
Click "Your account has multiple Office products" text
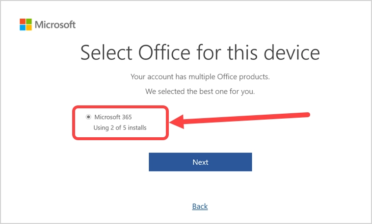coord(200,77)
